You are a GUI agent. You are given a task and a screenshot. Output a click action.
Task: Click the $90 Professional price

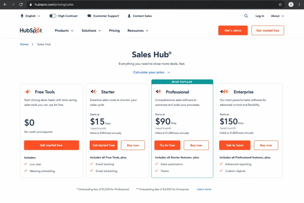[163, 122]
